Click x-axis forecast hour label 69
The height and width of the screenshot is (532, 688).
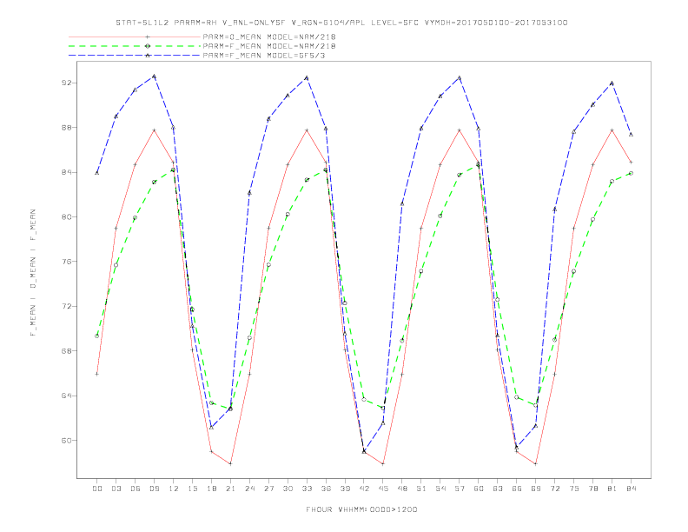click(x=536, y=489)
